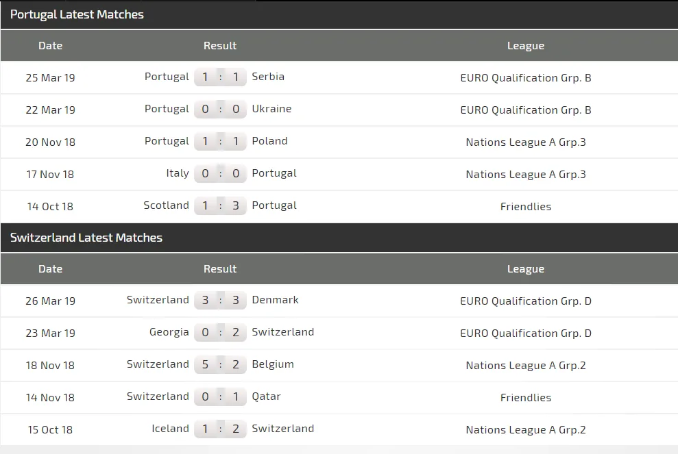678x454 pixels.
Task: Select the Portugal vs Poland score box
Action: tap(220, 142)
